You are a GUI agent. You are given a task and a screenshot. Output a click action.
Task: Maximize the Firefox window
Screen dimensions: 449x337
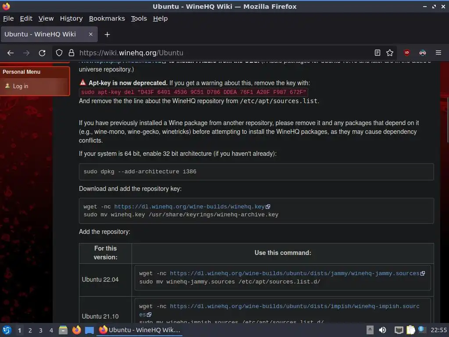(434, 6)
